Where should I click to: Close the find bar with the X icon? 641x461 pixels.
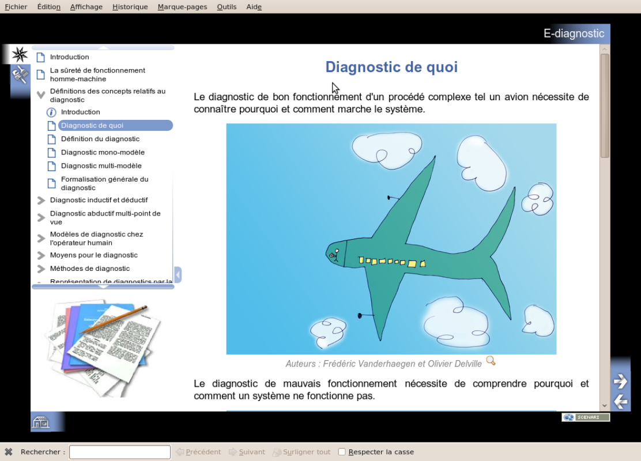(9, 452)
